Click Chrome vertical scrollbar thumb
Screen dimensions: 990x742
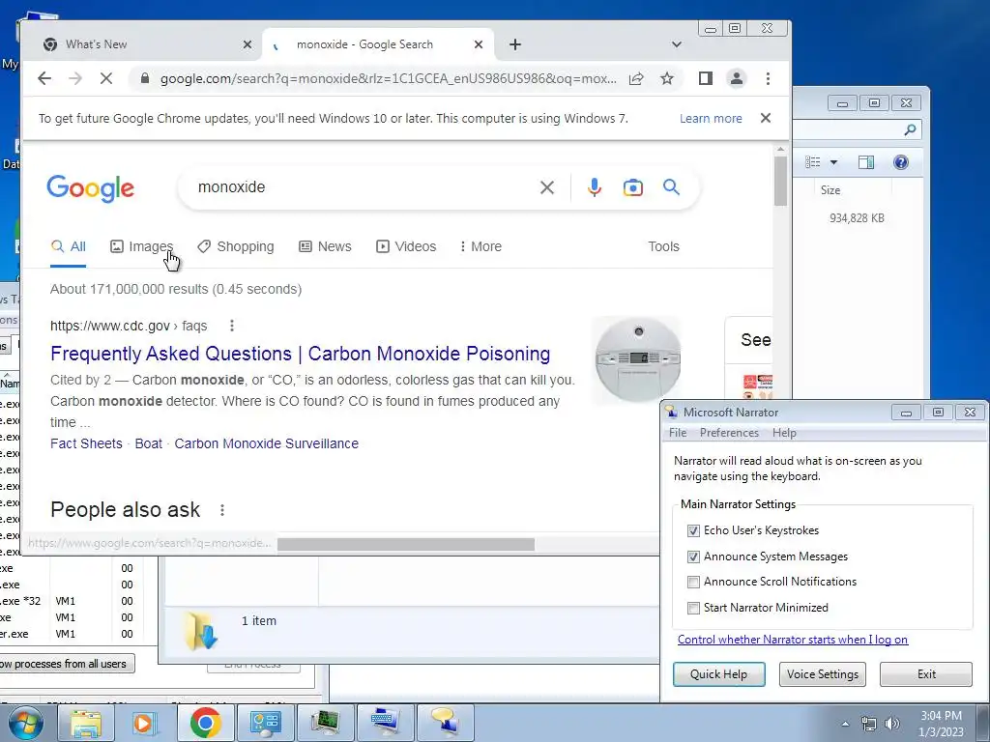point(780,181)
